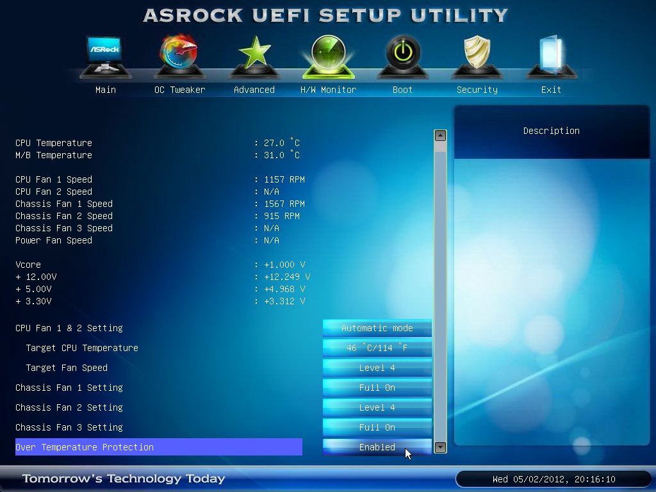Screen dimensions: 656x492
Task: Click the green radar H/W Monitor icon
Action: (329, 57)
